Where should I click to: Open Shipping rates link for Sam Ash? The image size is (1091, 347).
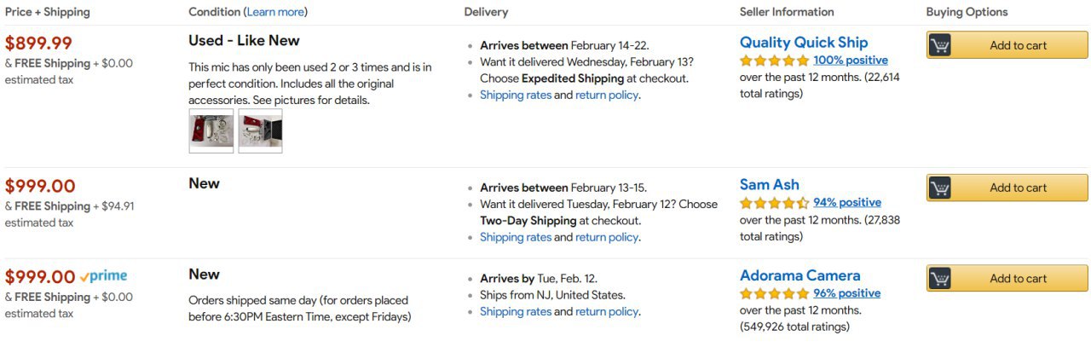point(515,237)
